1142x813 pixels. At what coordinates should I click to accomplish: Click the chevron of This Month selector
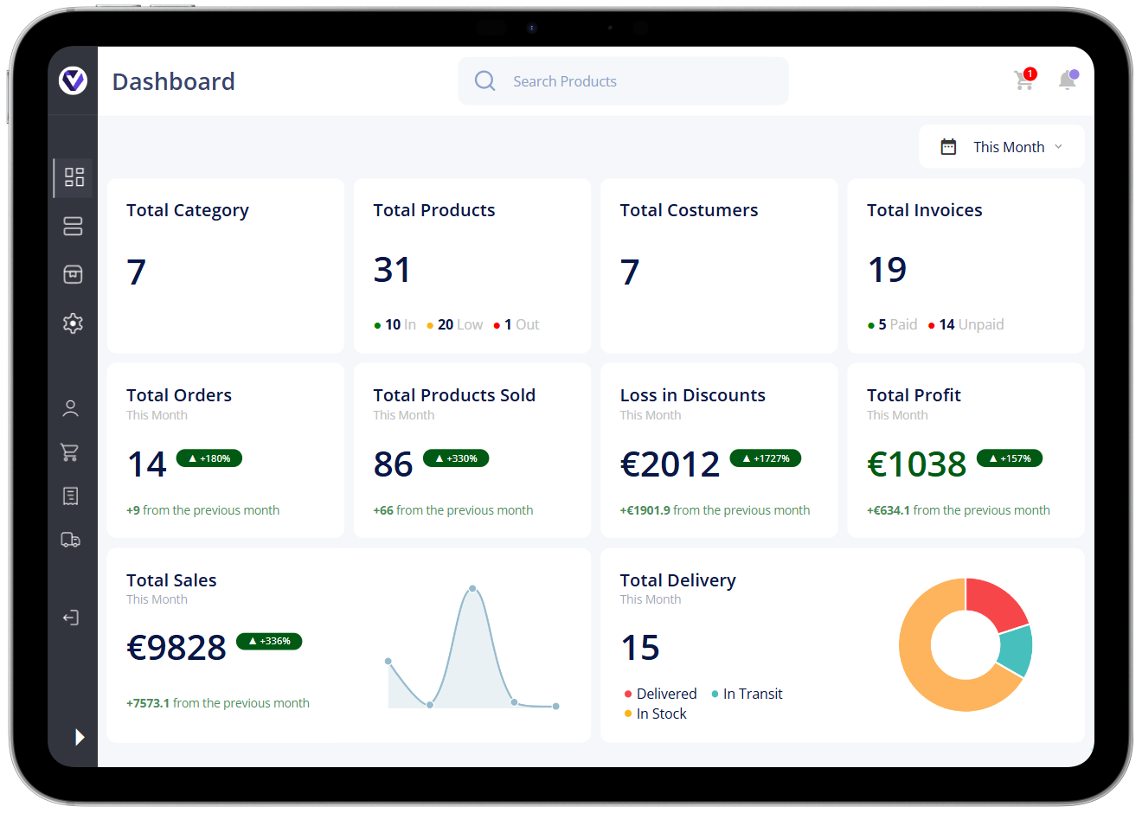[1058, 147]
